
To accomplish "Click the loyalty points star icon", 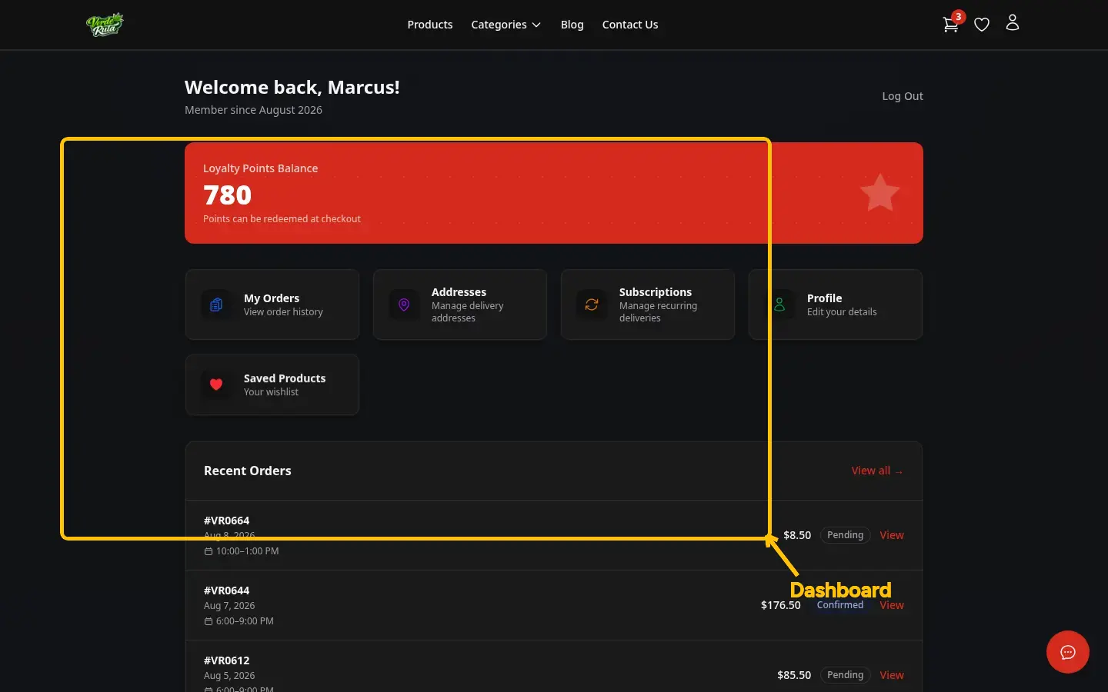I will (x=879, y=193).
